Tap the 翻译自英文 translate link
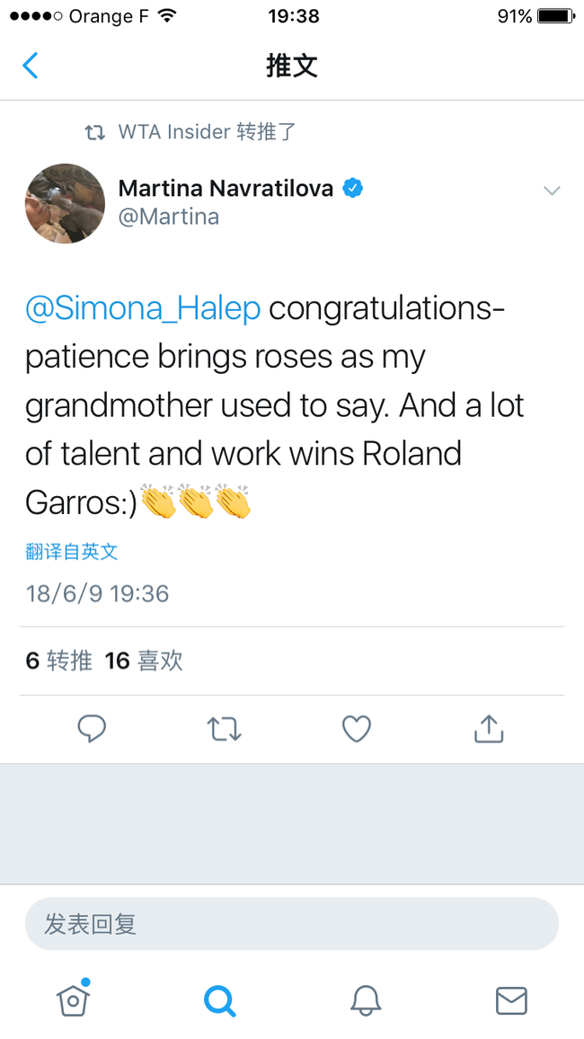 coord(72,551)
